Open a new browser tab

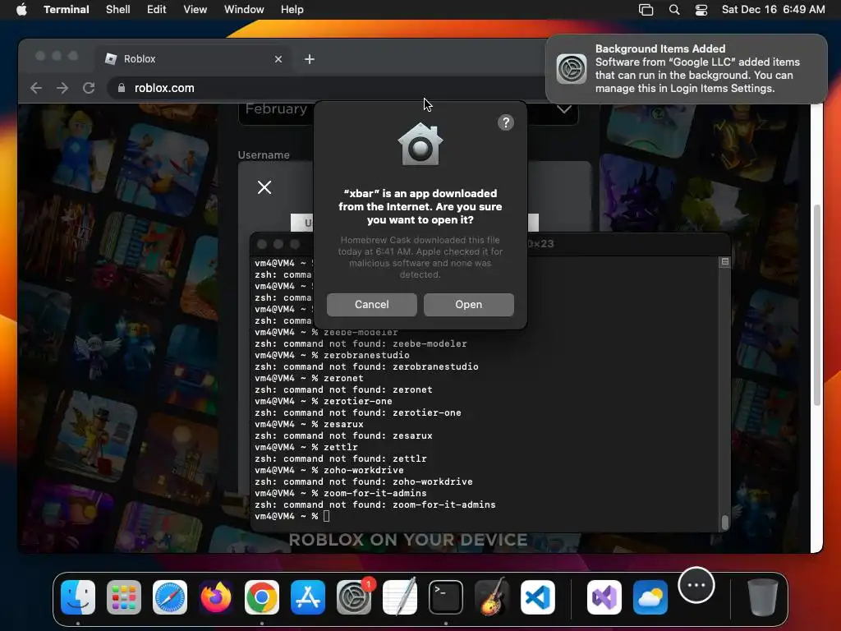(310, 59)
